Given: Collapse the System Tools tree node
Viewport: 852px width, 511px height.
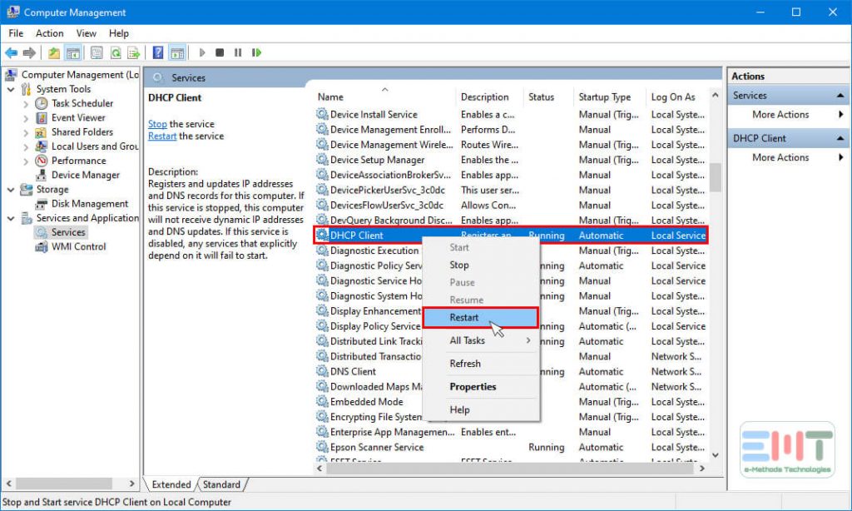Looking at the screenshot, I should [11, 89].
